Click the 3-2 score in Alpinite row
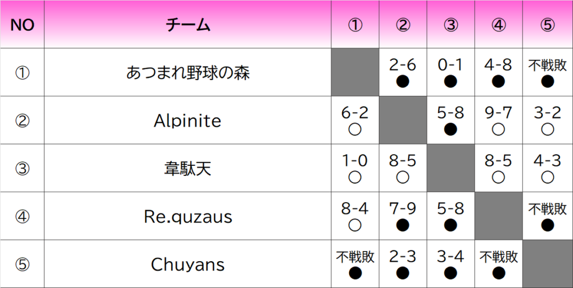The width and height of the screenshot is (573, 288). (x=547, y=113)
